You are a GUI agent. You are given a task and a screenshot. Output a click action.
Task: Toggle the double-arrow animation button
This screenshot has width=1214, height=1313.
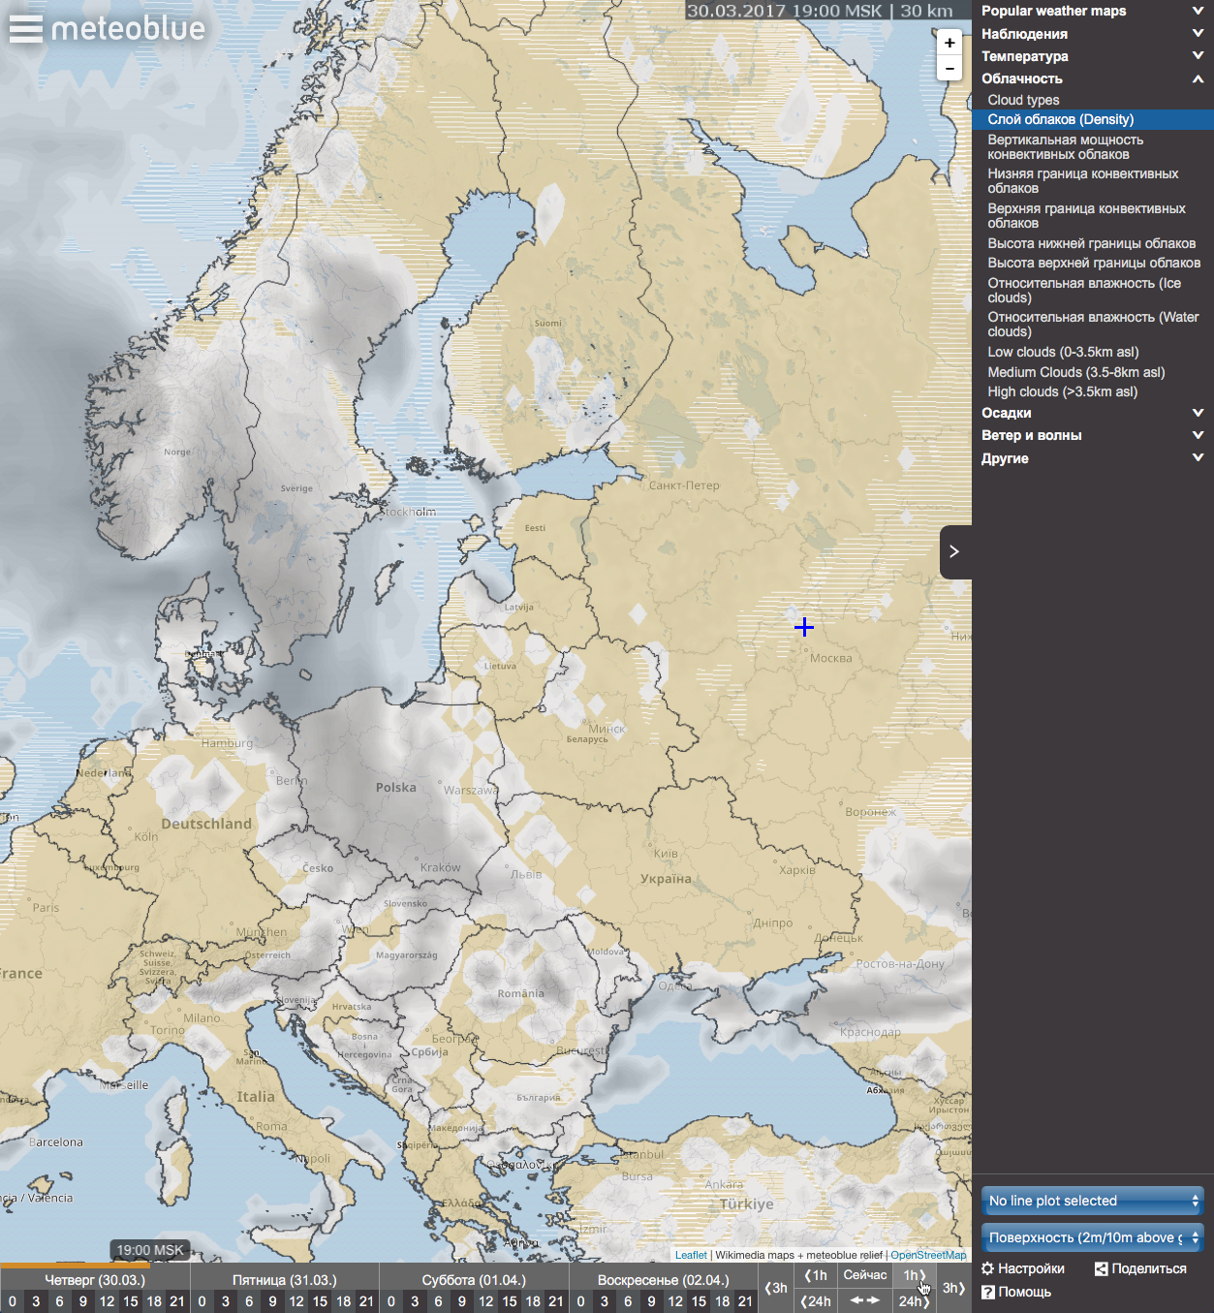click(865, 1300)
